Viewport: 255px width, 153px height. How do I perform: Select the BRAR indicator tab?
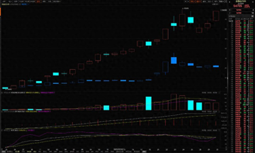(x=72, y=152)
